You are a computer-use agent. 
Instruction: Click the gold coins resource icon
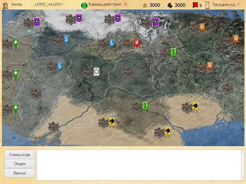(145, 5)
